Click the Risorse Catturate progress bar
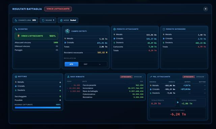The height and width of the screenshot is (129, 216). pos(38,107)
